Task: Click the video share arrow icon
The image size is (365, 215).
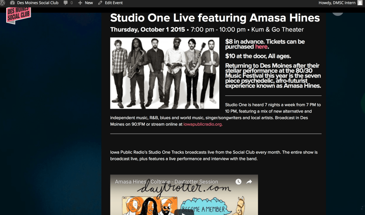Action: 249,181
